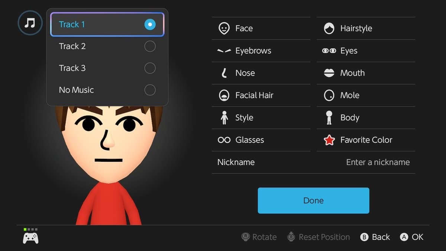Click the A button icon
Screen dimensions: 446x251
click(404, 237)
